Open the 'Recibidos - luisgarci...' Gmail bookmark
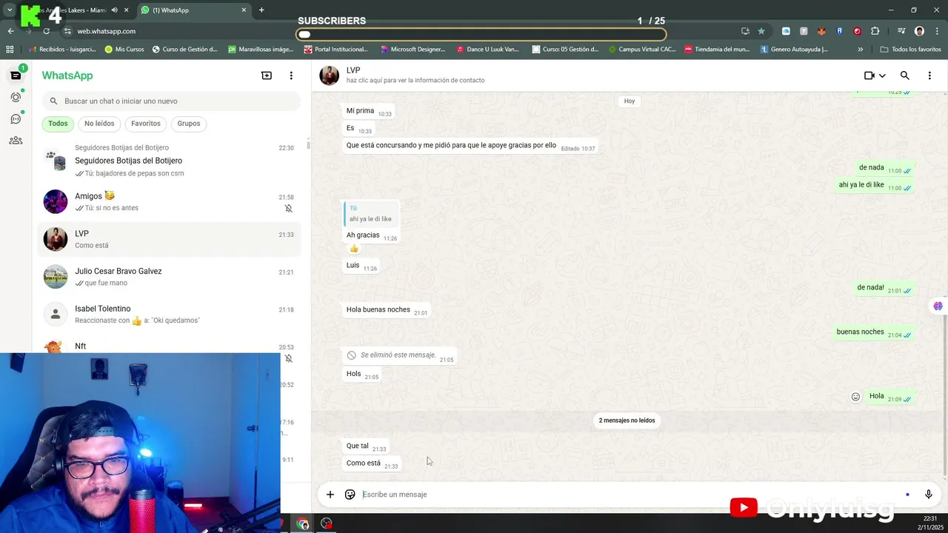 (63, 50)
